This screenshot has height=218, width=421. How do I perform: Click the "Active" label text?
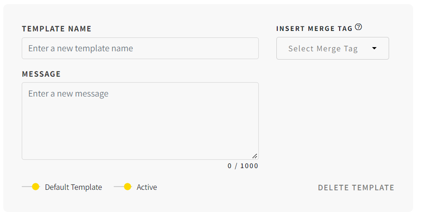click(146, 187)
